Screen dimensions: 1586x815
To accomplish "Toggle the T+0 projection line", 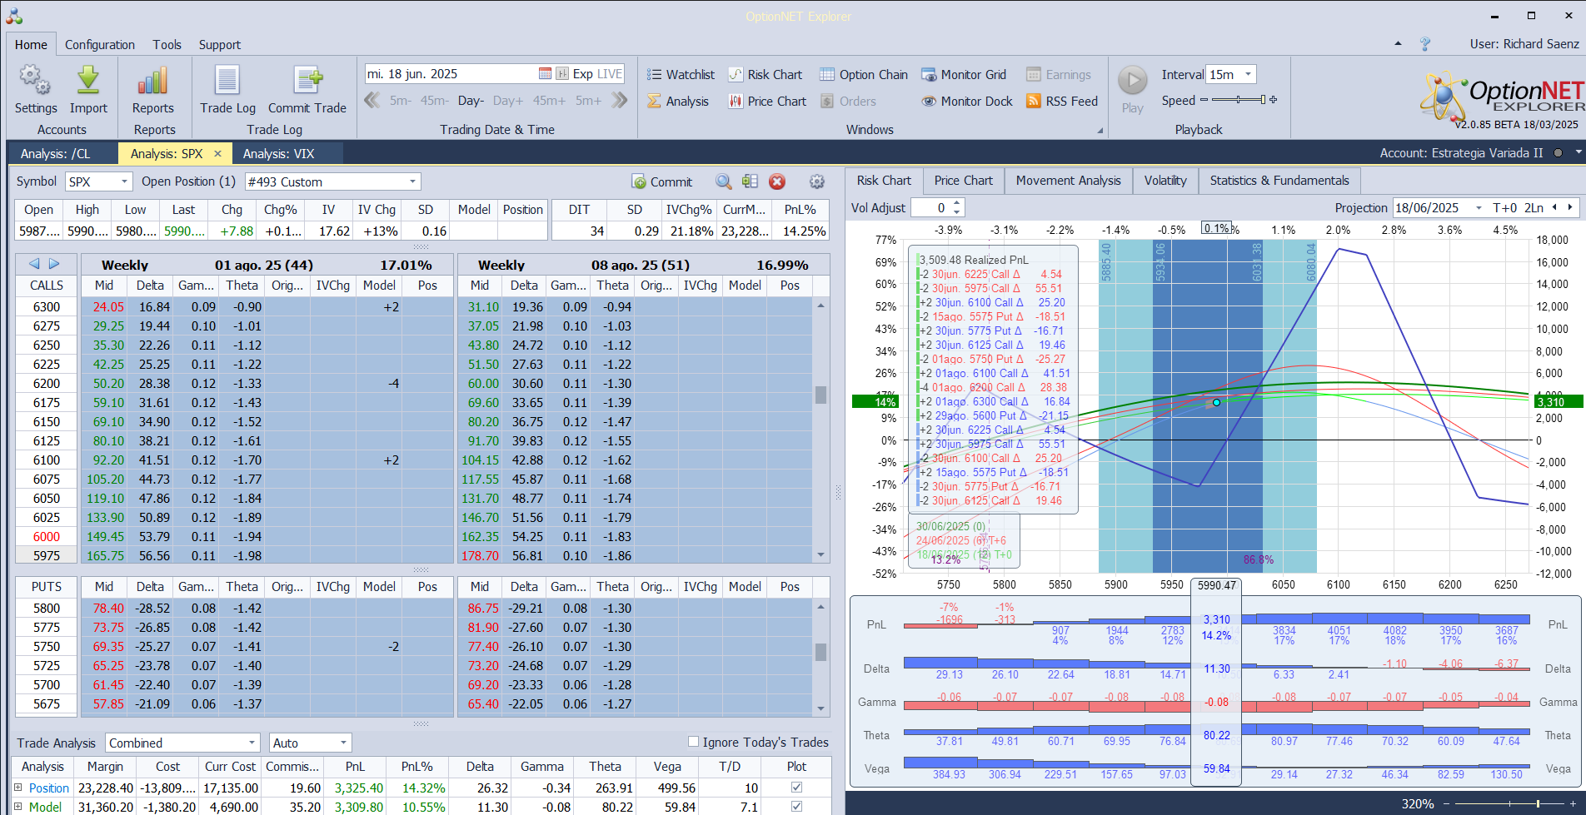I will [x=1506, y=208].
